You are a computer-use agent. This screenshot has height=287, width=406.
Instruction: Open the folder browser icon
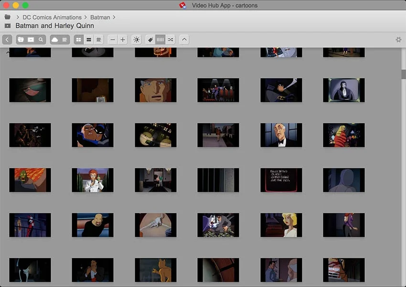point(21,40)
